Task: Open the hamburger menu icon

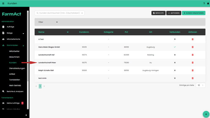Action: [3, 3]
